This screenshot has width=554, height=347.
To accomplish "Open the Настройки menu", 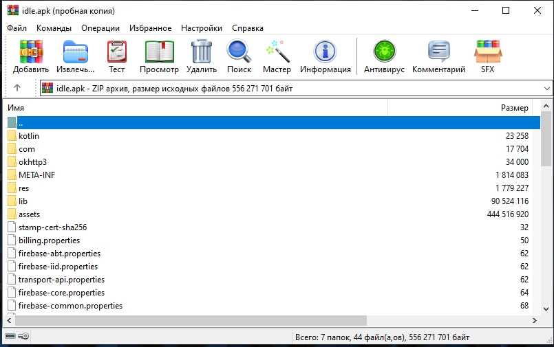I will click(x=201, y=28).
